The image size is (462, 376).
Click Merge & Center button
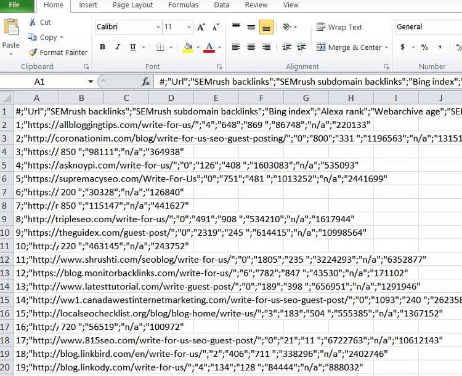[x=349, y=47]
